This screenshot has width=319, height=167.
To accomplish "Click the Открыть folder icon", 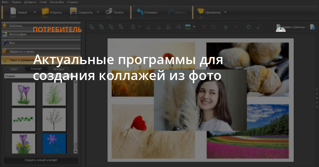I will tap(45, 12).
